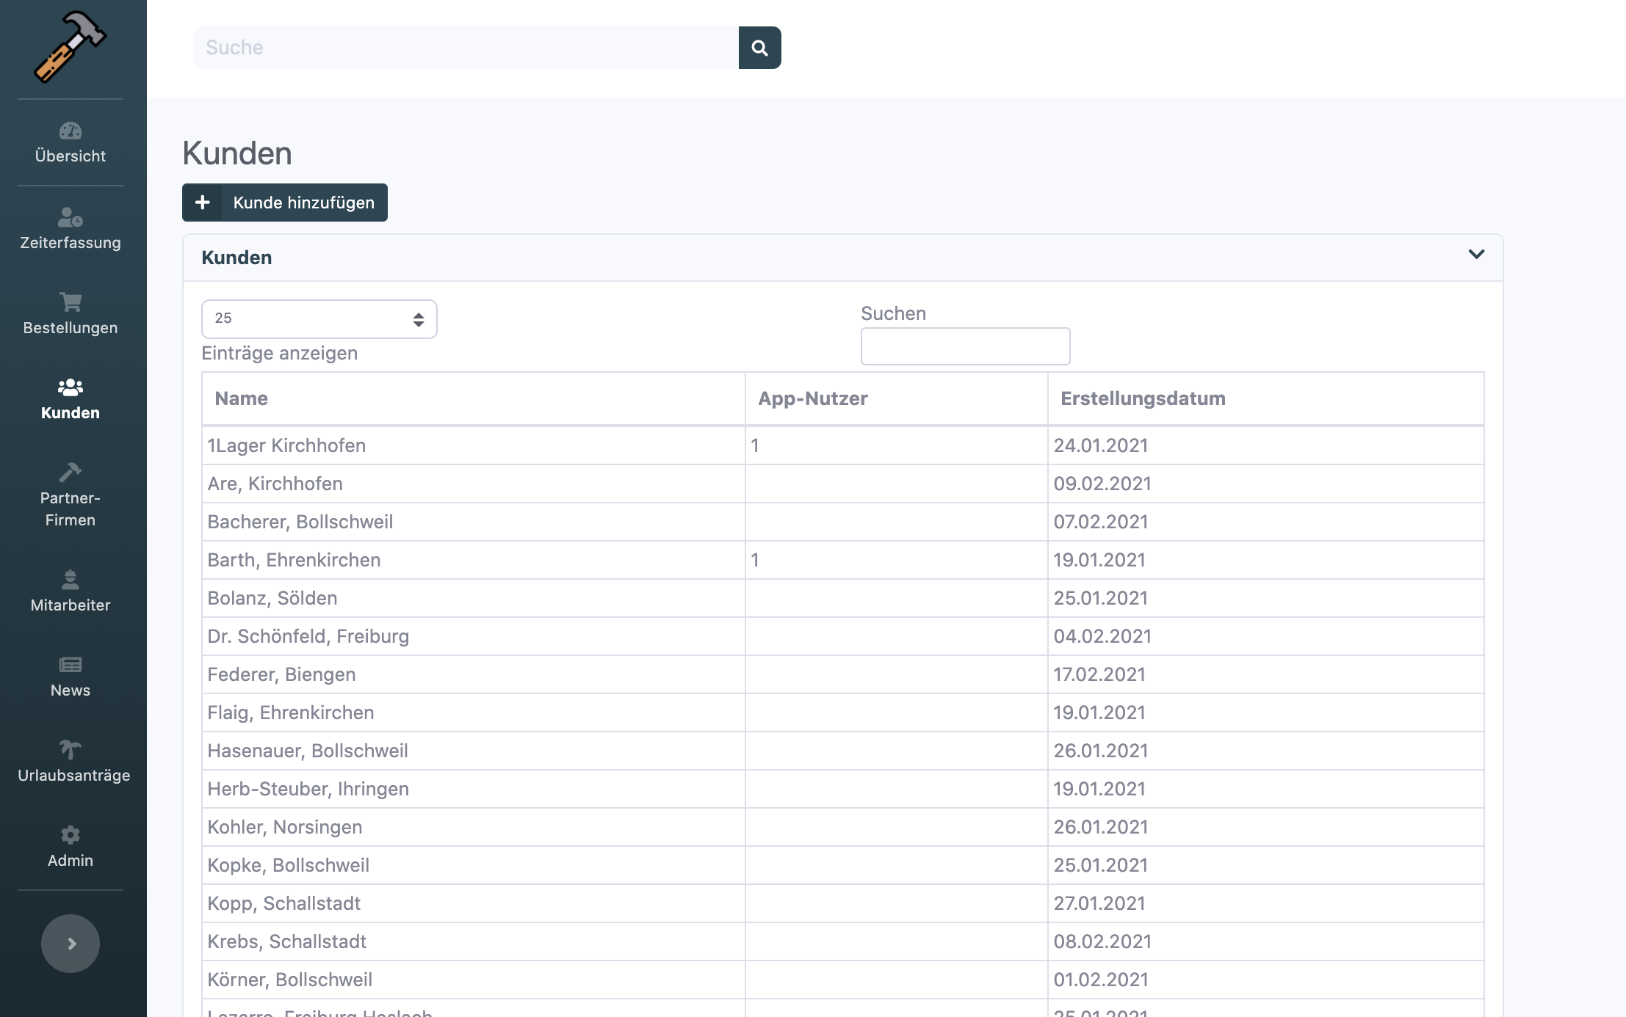
Task: Open the Übersicht dashboard icon
Action: (x=71, y=131)
